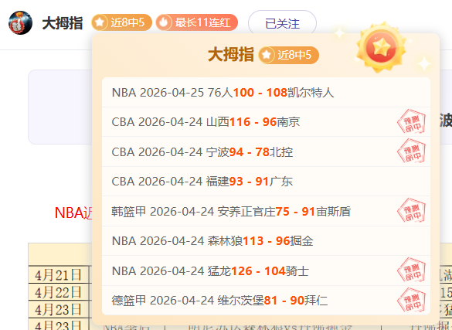
Task: Select the row 76人 100 - 108 凯尔特人
Action: (x=266, y=93)
